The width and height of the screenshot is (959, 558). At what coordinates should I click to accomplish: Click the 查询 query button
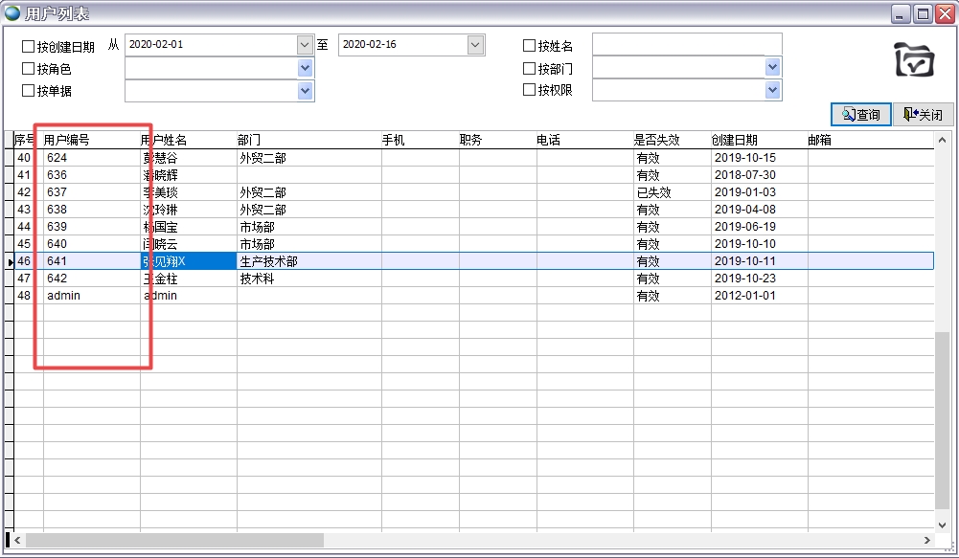click(862, 114)
